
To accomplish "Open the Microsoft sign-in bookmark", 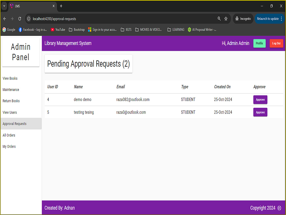I will click(x=102, y=30).
